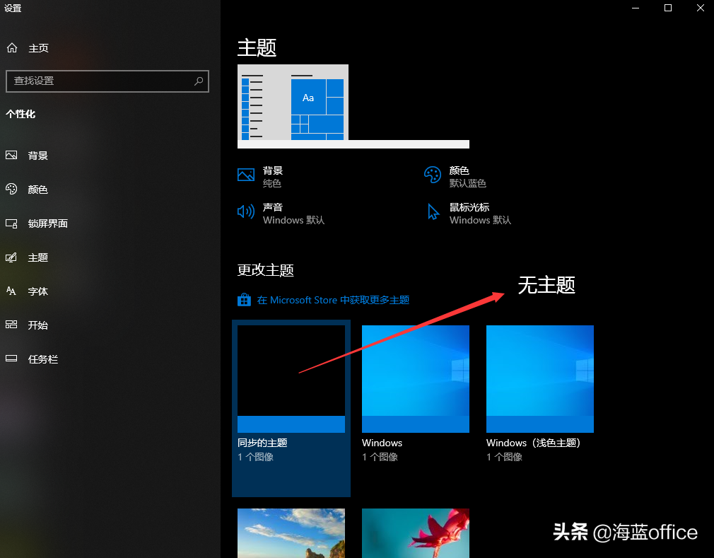Click the 鼠标光标 cursor arrow icon
Viewport: 714px width, 558px height.
pyautogui.click(x=433, y=211)
